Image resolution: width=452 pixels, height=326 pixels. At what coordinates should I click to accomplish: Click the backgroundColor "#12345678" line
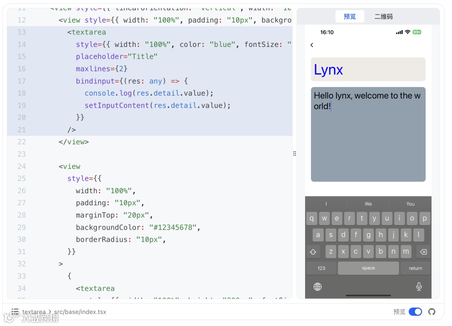(x=138, y=228)
